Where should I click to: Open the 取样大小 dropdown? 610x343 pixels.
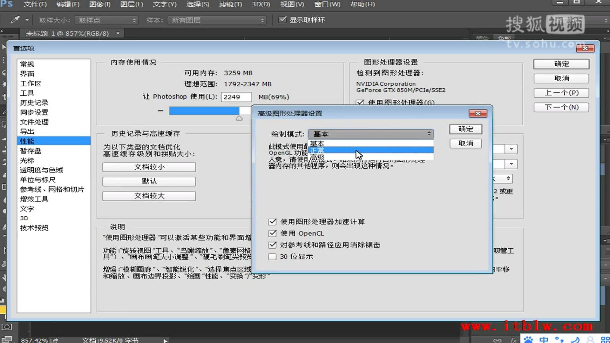106,20
